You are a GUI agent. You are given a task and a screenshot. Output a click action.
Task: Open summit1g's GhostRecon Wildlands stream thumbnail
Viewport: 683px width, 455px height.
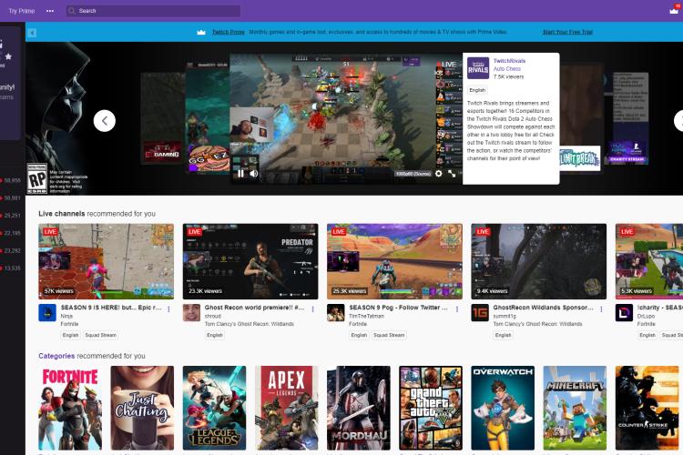pos(539,261)
